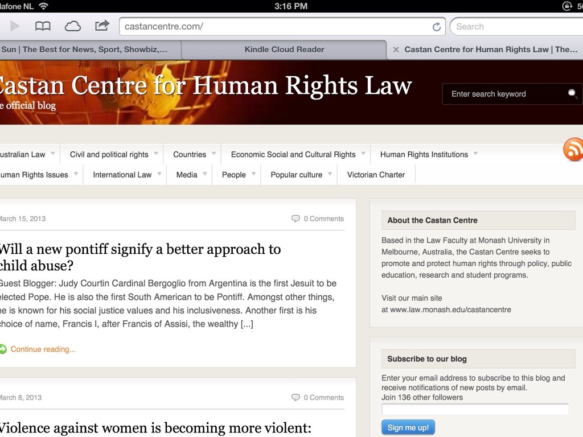The image size is (583, 437).
Task: Open the Victorian Charter menu item
Action: point(376,175)
